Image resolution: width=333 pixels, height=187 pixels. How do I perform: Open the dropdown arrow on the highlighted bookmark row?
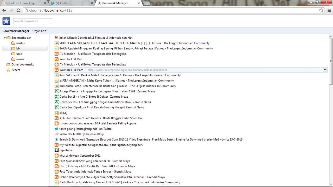tap(325, 70)
